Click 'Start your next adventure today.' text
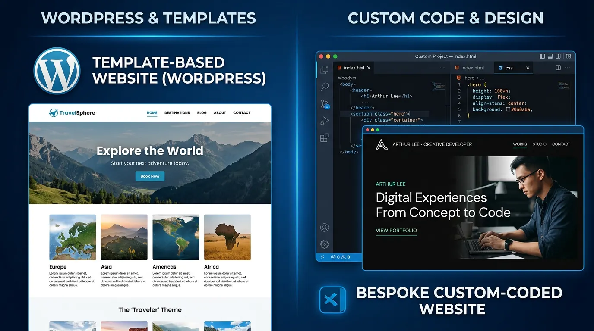Screen dimensions: 594x331 [x=150, y=163]
